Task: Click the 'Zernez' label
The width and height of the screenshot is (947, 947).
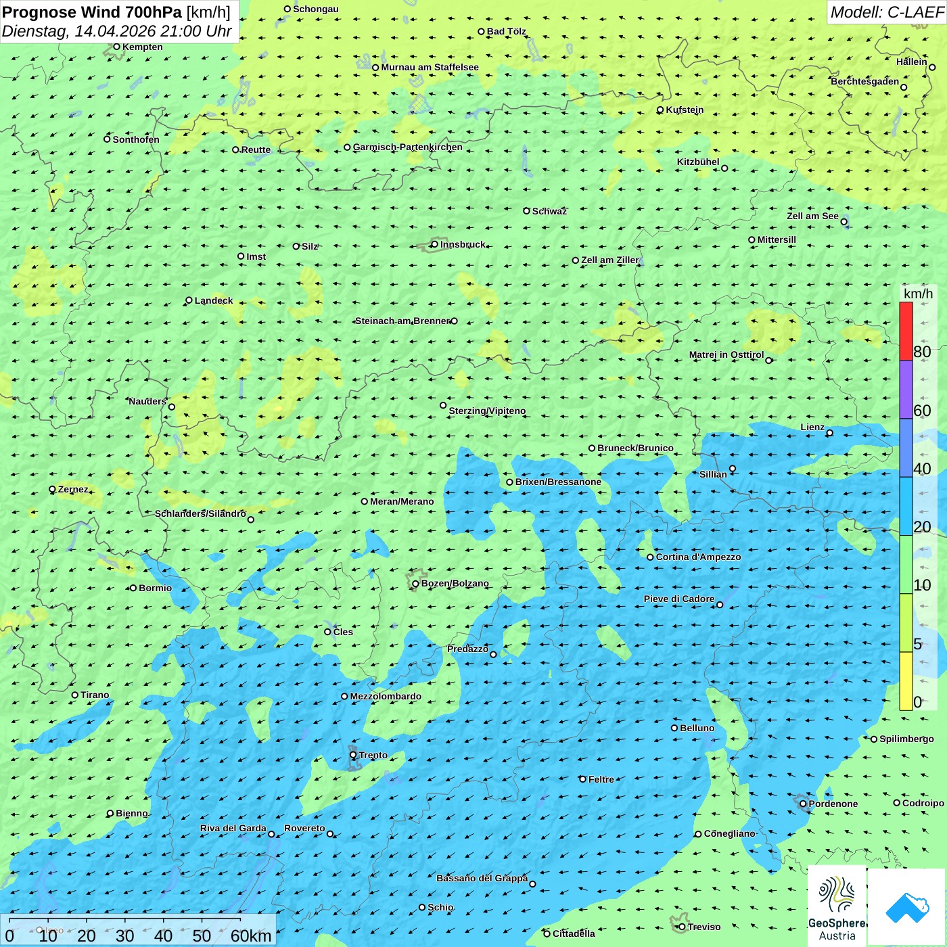Action: point(73,489)
